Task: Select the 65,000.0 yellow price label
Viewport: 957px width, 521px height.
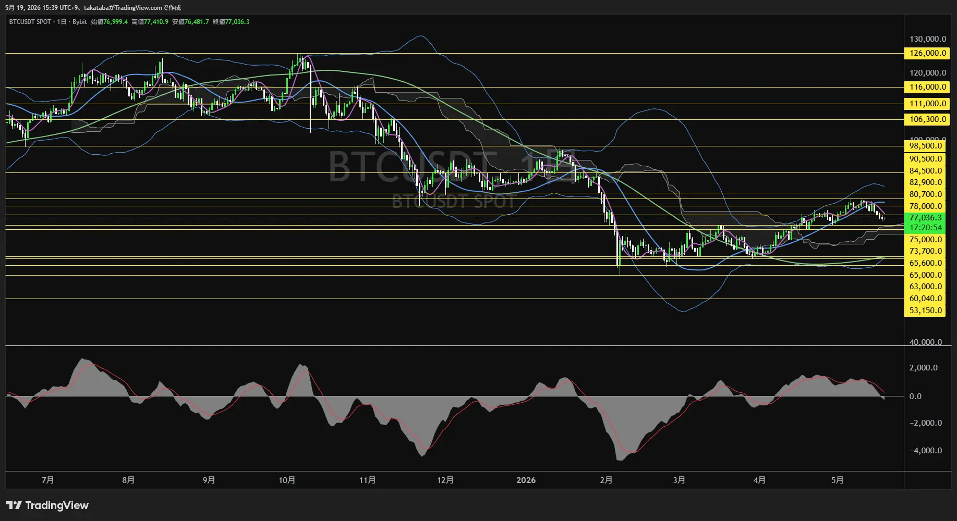Action: click(x=925, y=275)
